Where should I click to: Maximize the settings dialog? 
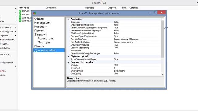[x=155, y=12]
